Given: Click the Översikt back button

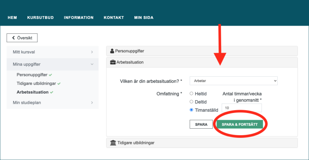Looking at the screenshot, I should 22,38.
